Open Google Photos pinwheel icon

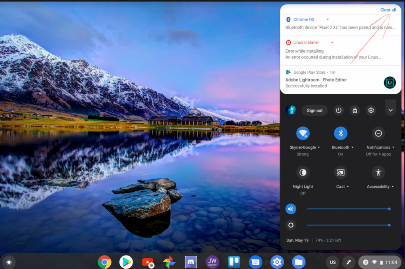click(x=169, y=262)
